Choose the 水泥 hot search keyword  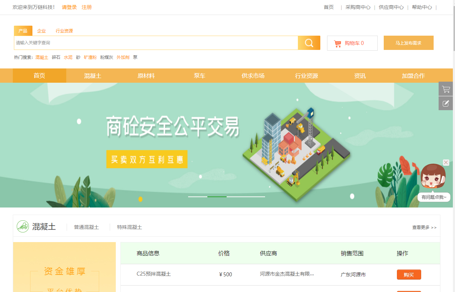pyautogui.click(x=68, y=57)
